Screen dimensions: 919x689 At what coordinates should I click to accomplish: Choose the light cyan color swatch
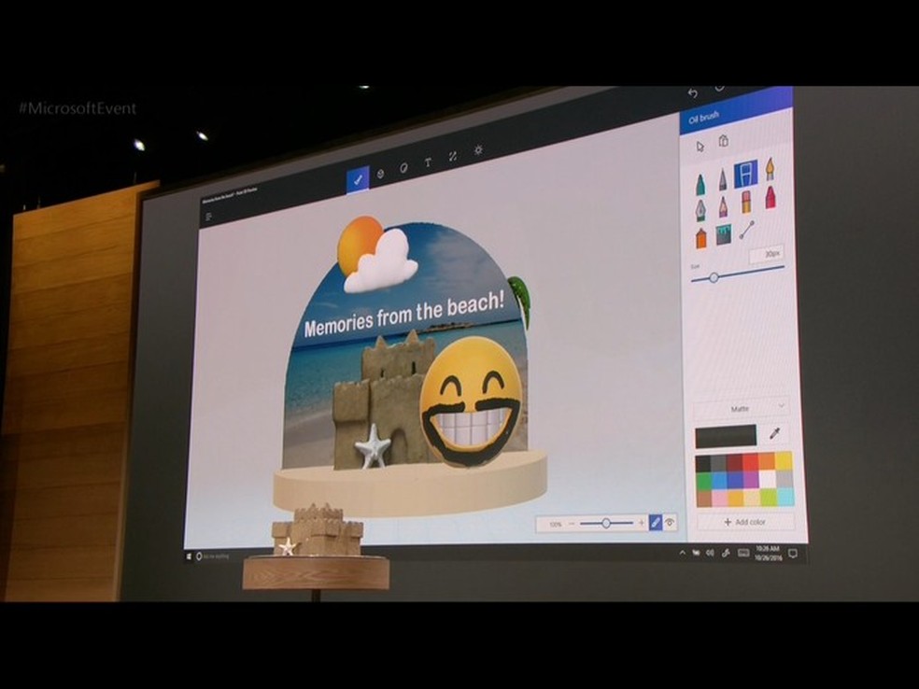(x=785, y=497)
